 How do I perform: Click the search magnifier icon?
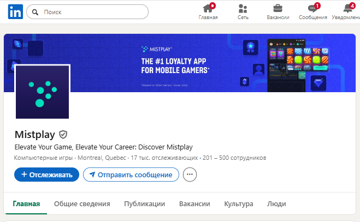point(35,12)
